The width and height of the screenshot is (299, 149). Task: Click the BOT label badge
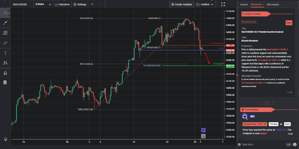coord(252,116)
